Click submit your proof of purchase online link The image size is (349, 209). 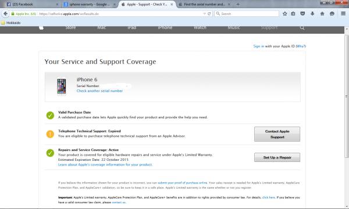pos(183,183)
